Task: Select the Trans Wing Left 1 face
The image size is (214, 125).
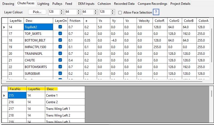Action: coord(65,109)
